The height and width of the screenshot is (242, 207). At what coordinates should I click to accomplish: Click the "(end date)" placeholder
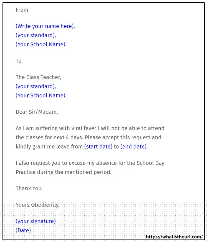(x=133, y=147)
